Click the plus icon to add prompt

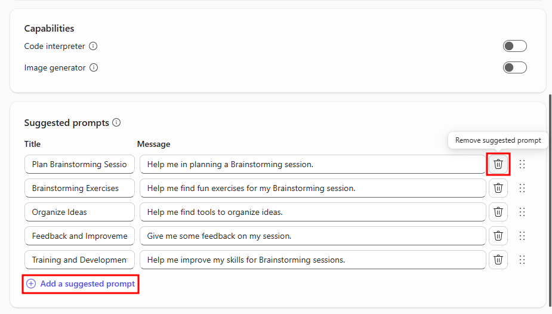31,284
